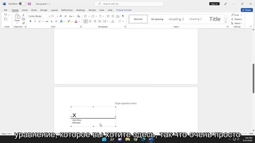Expand the Styles gallery
The height and width of the screenshot is (143, 255).
point(226,22)
